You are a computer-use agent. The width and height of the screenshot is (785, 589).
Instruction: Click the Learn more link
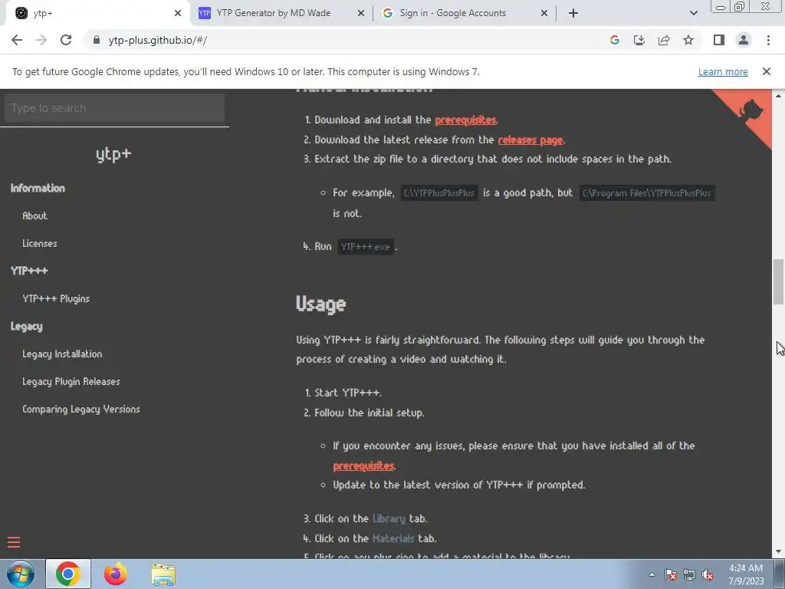click(723, 71)
